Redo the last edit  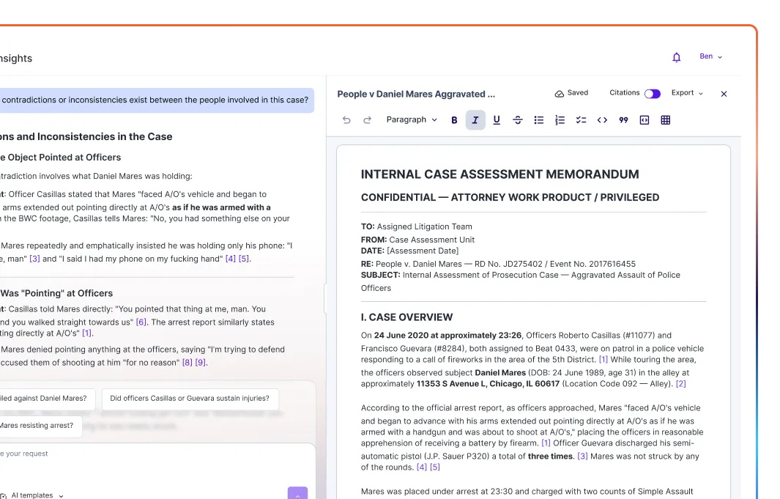367,120
